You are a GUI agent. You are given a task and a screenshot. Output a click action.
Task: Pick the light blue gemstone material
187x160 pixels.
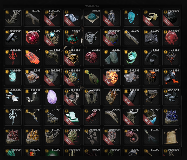tap(131, 18)
